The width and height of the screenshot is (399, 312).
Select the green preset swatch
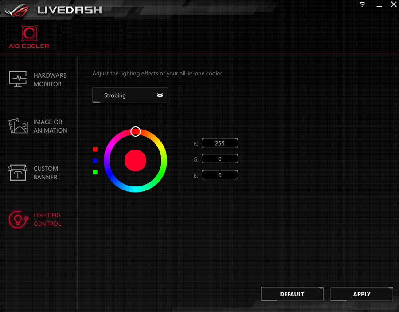pyautogui.click(x=95, y=172)
